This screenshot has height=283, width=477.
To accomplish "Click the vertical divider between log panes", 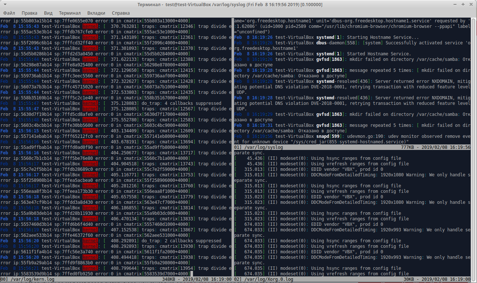I will 233,147.
